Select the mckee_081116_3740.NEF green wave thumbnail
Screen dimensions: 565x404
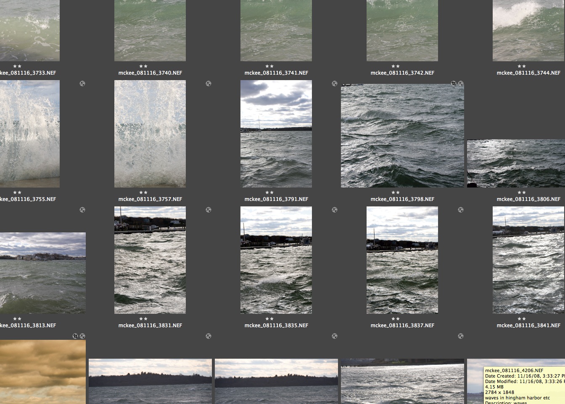150,31
